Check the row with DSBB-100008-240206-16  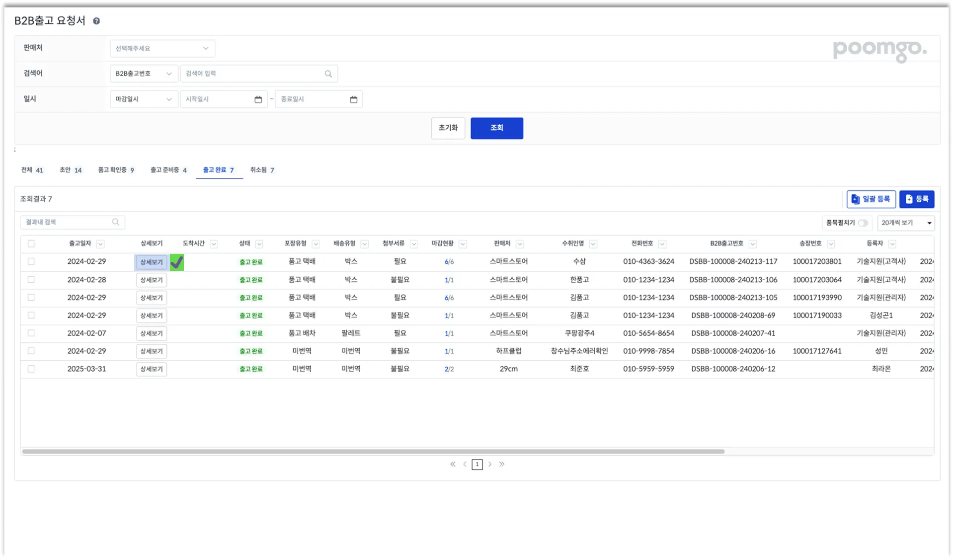tap(31, 351)
